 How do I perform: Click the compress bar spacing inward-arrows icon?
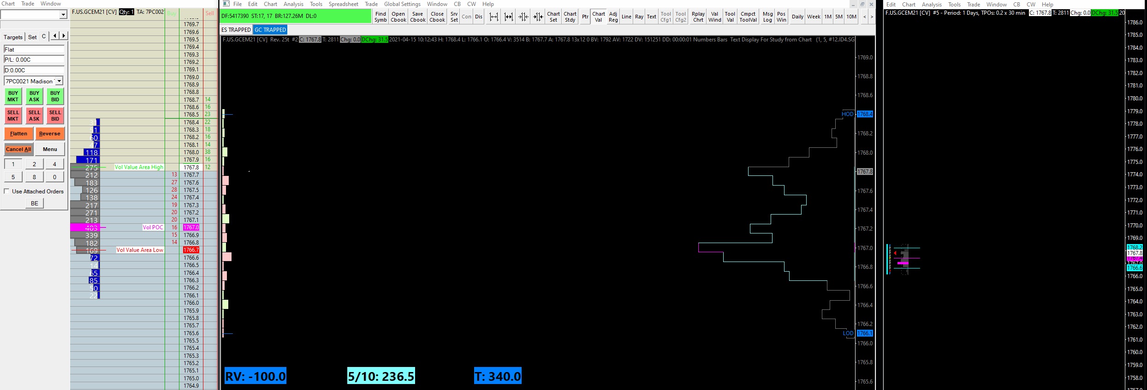[523, 17]
